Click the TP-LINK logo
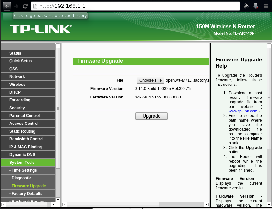Image resolution: width=272 pixels, height=209 pixels. coord(41,29)
